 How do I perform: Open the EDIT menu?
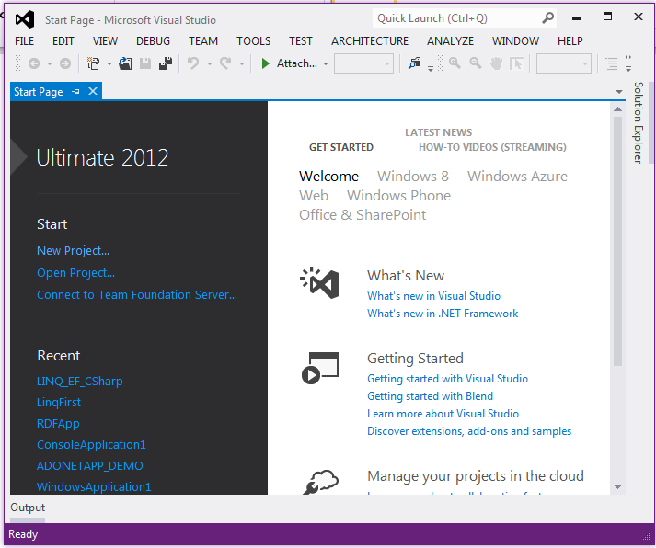[x=63, y=41]
